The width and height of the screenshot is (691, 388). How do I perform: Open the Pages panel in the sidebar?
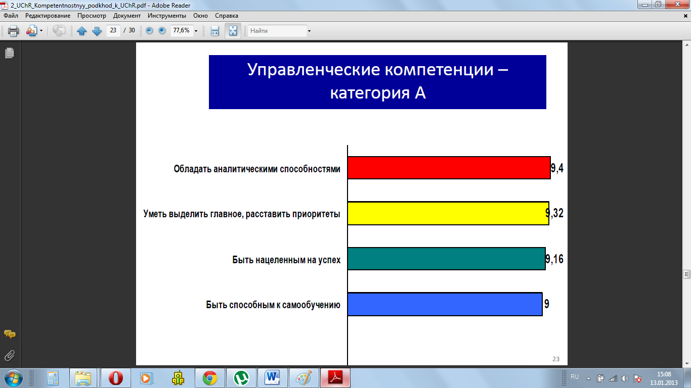[x=9, y=53]
